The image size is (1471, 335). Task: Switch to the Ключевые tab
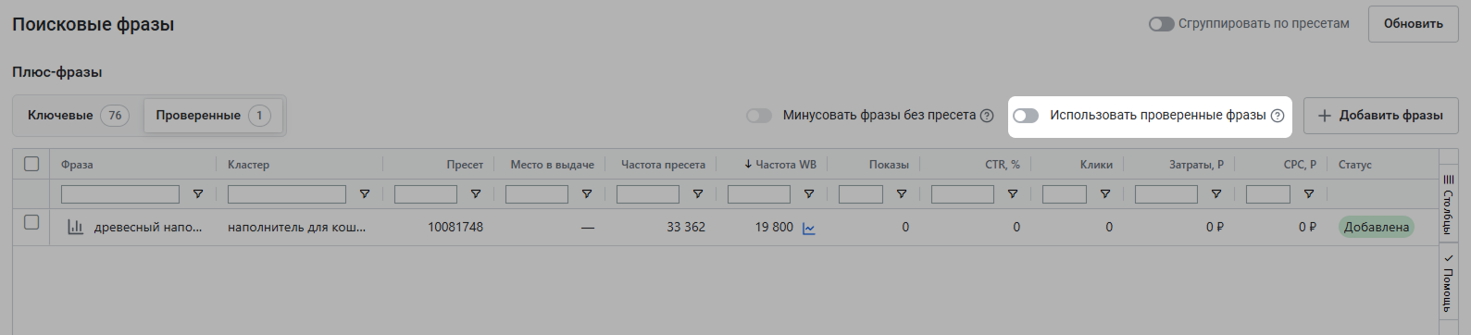78,116
